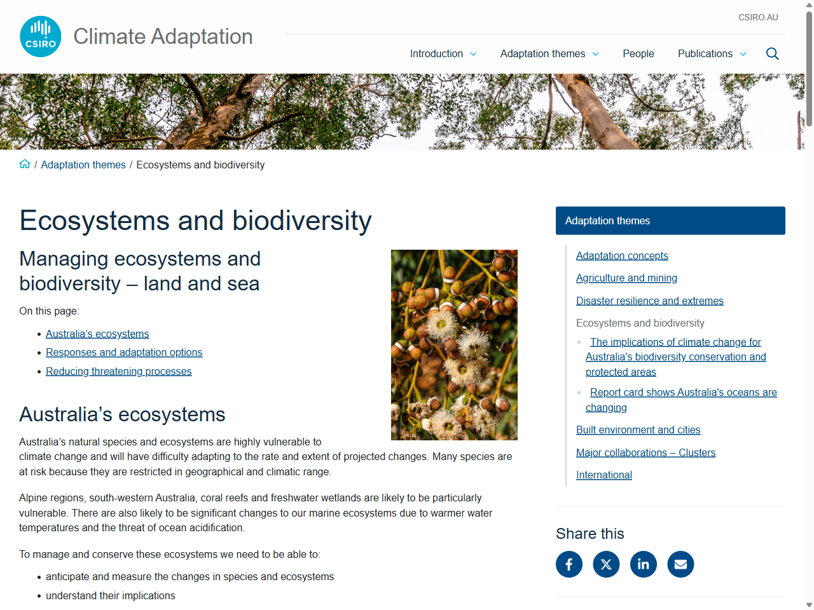Share the page on X
814x610 pixels.
pos(606,564)
